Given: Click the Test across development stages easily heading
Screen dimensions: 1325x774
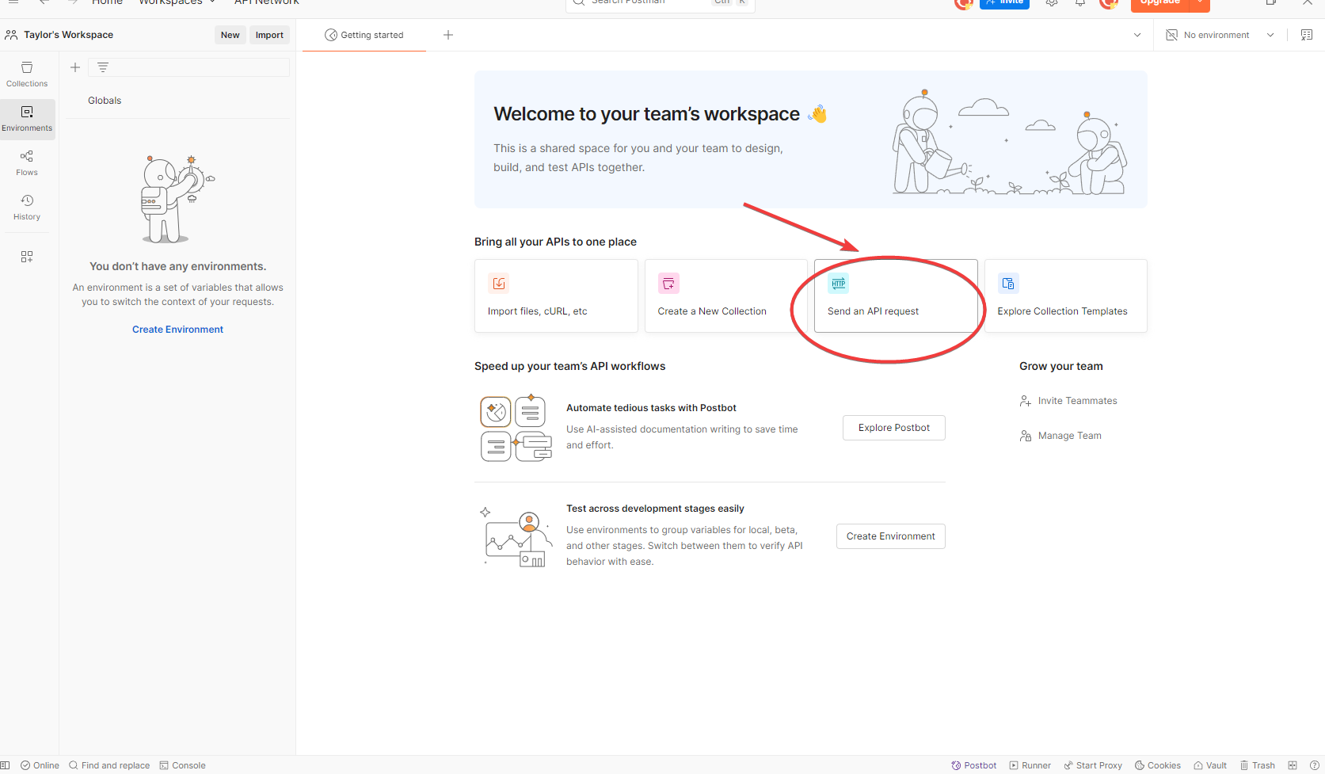Looking at the screenshot, I should click(x=655, y=509).
